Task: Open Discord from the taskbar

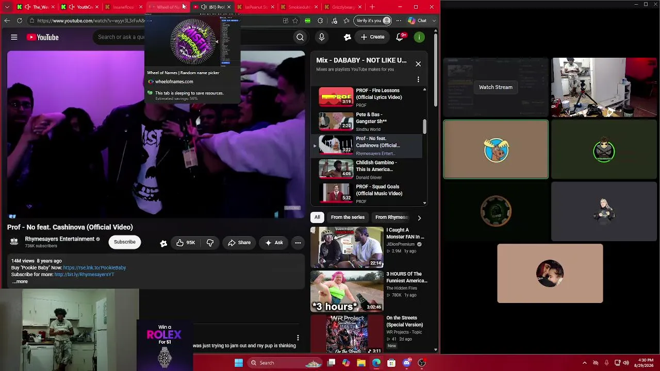Action: tap(406, 363)
